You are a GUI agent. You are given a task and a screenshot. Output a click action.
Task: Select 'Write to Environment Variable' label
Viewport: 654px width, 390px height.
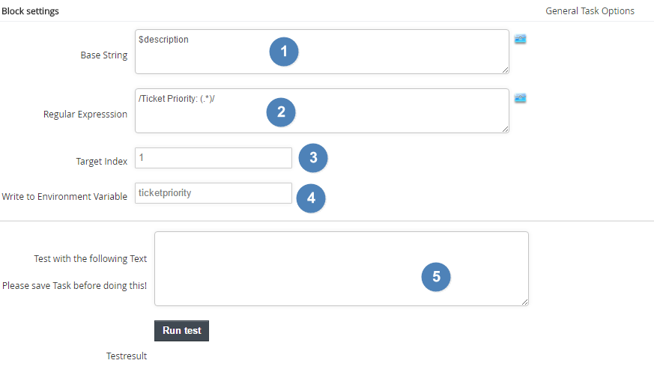pyautogui.click(x=64, y=196)
